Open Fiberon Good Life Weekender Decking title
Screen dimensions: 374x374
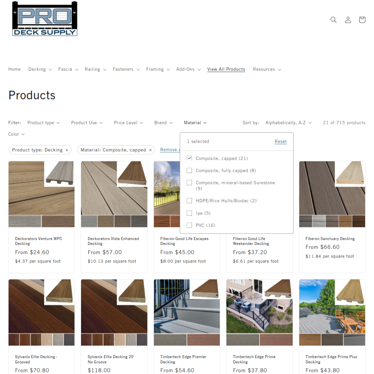pyautogui.click(x=251, y=241)
